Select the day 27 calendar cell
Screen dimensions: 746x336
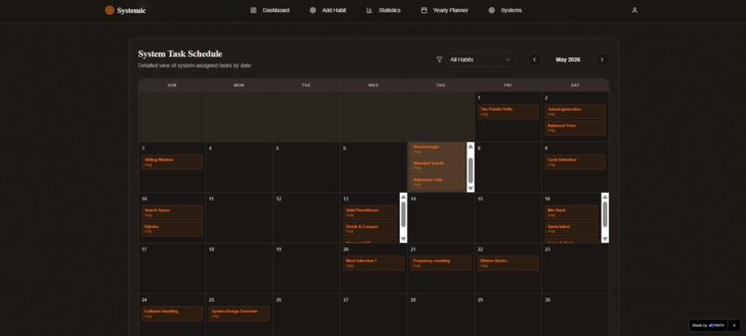(374, 315)
